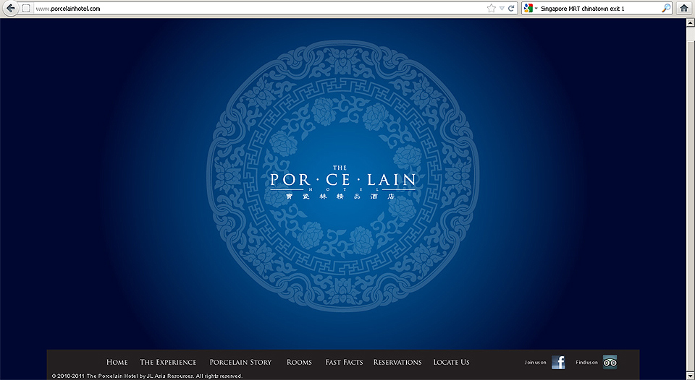Image resolution: width=695 pixels, height=380 pixels.
Task: Bookmark this page with the star icon
Action: pyautogui.click(x=491, y=9)
